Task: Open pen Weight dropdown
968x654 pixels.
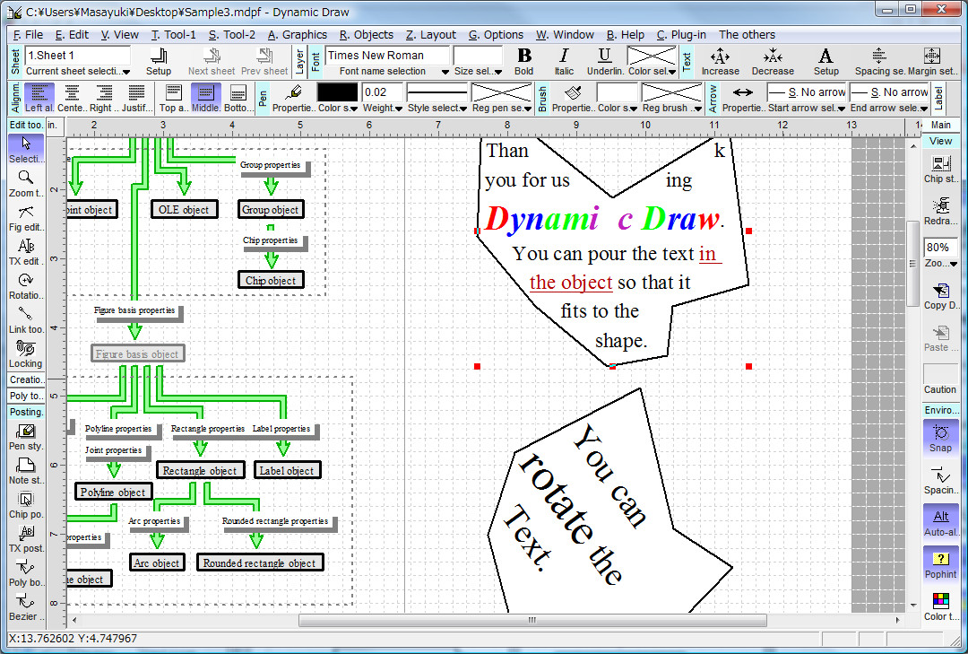Action: (x=399, y=109)
